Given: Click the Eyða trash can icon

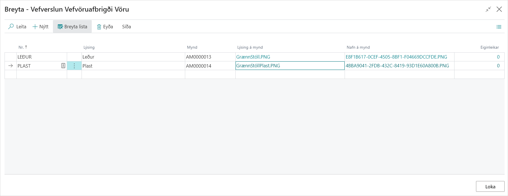Looking at the screenshot, I should 99,27.
